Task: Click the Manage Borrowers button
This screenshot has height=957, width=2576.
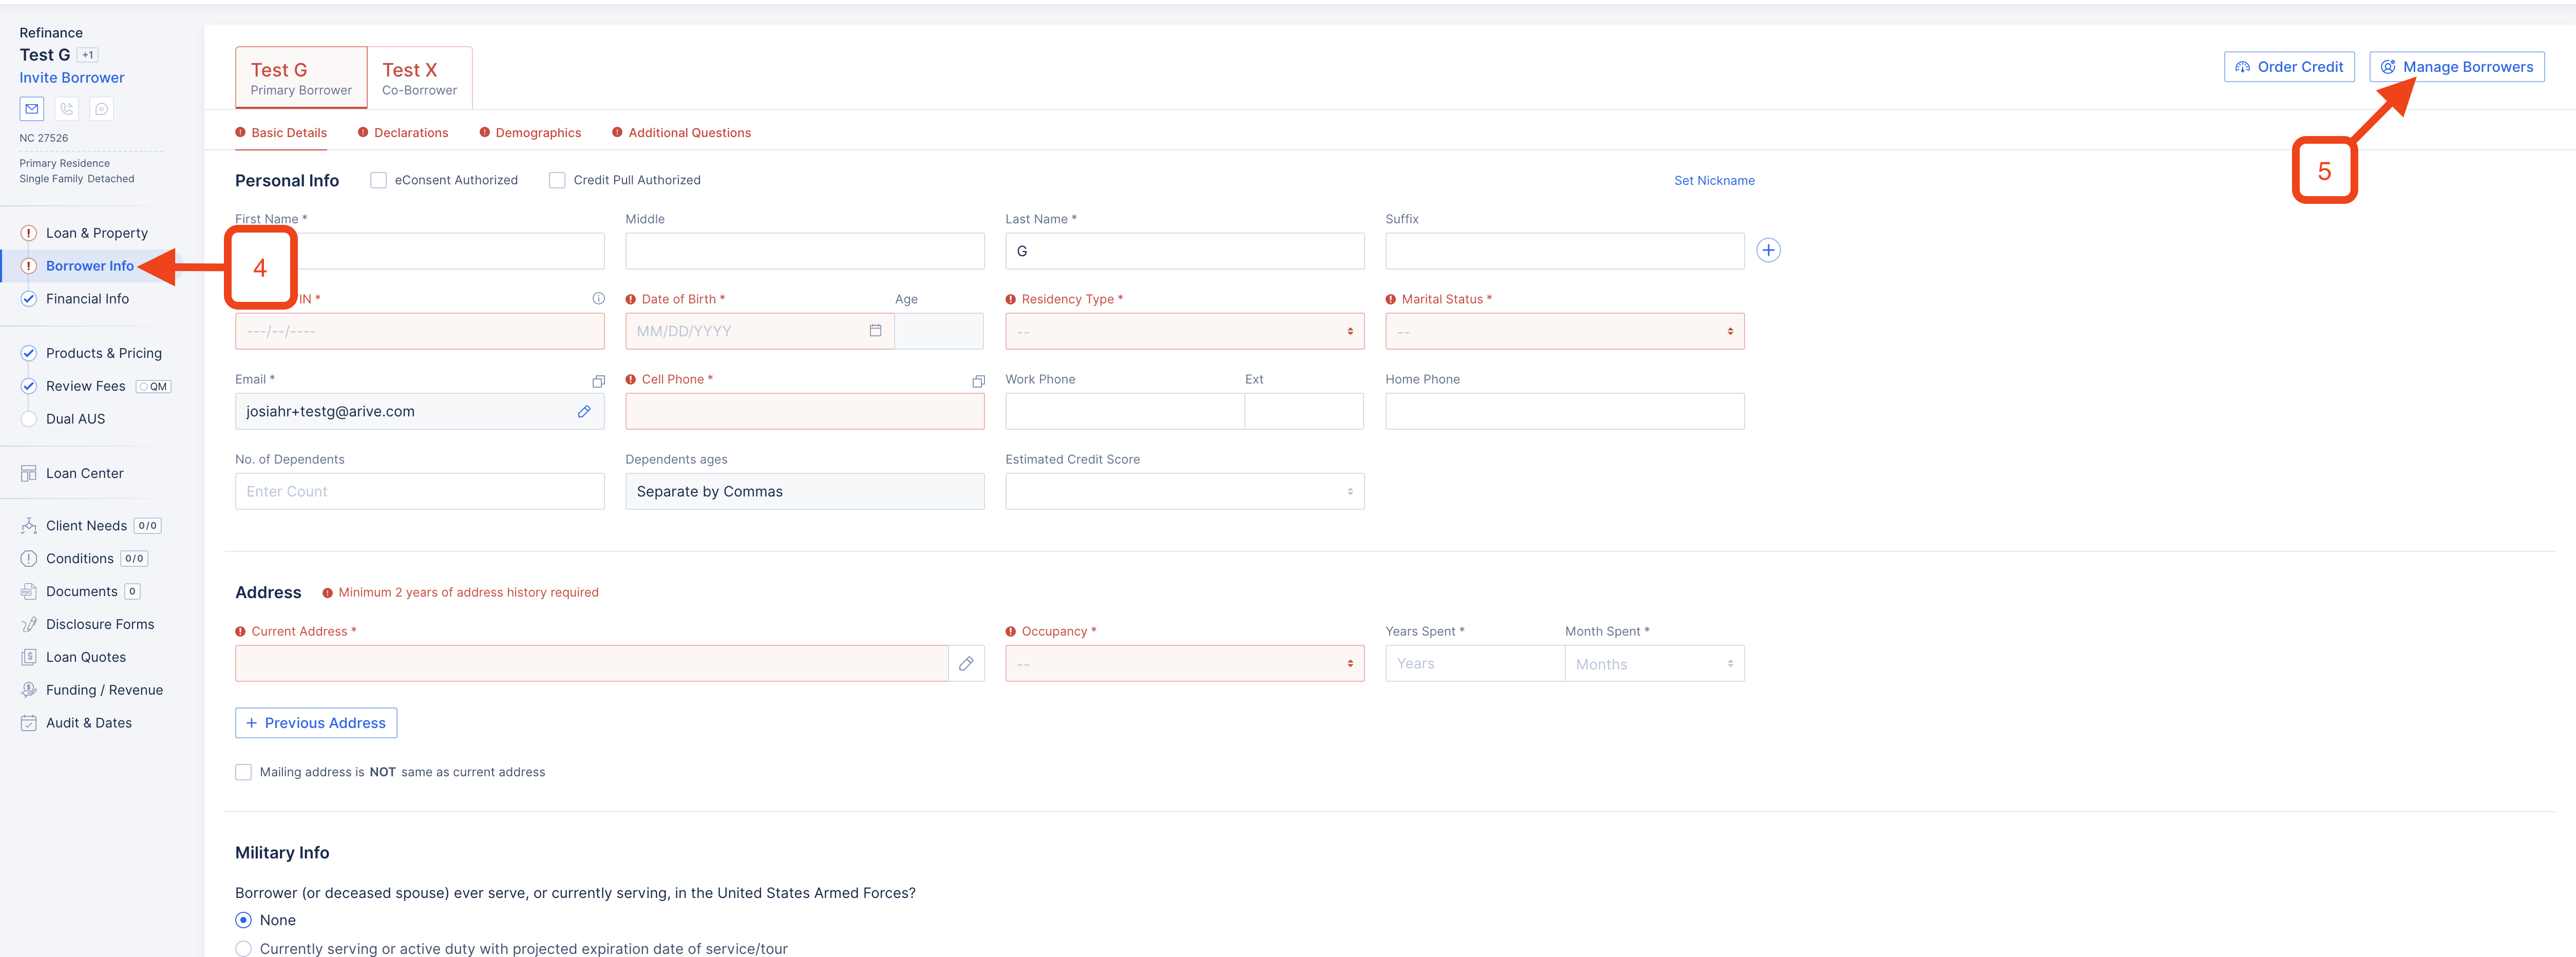Action: click(x=2457, y=66)
